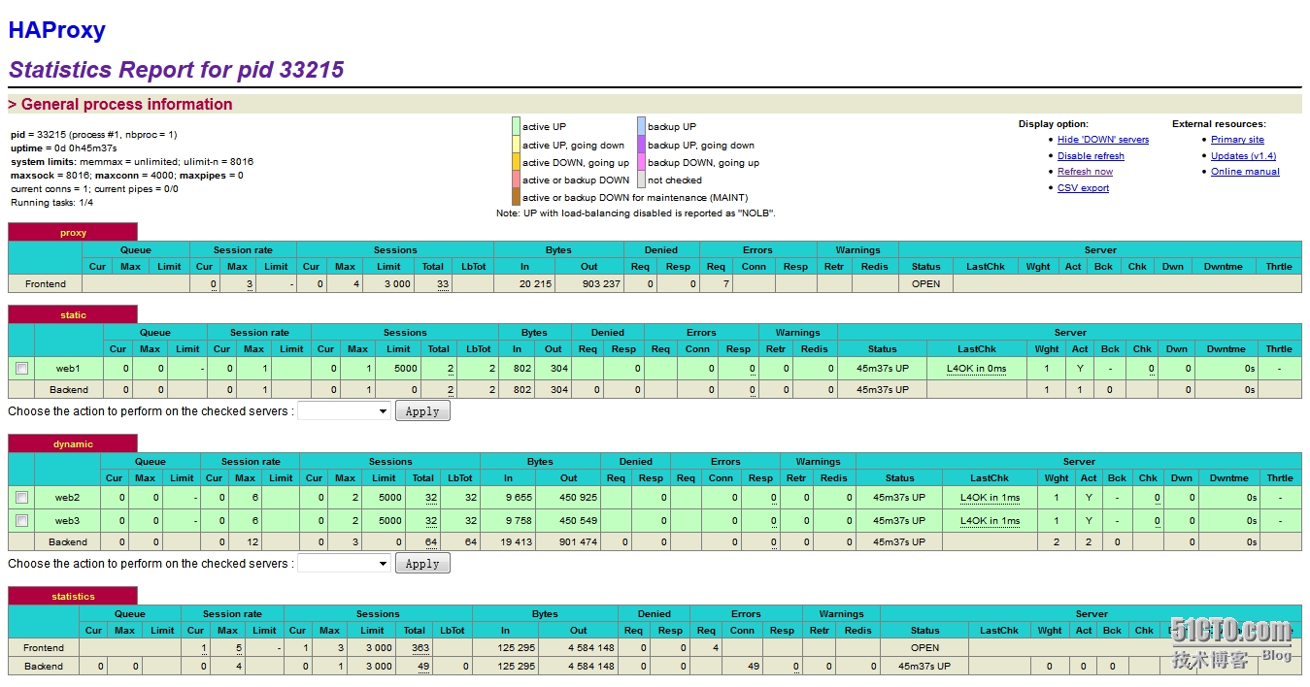
Task: Click active or backup DOWN red swatch
Action: click(517, 180)
